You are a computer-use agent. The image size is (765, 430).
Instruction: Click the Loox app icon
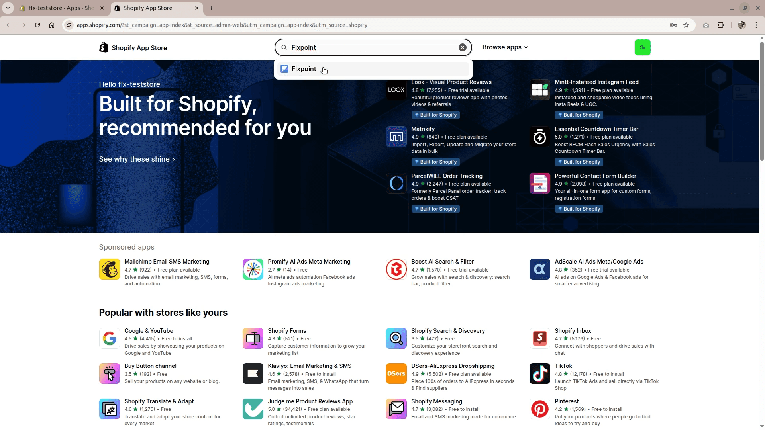point(396,90)
